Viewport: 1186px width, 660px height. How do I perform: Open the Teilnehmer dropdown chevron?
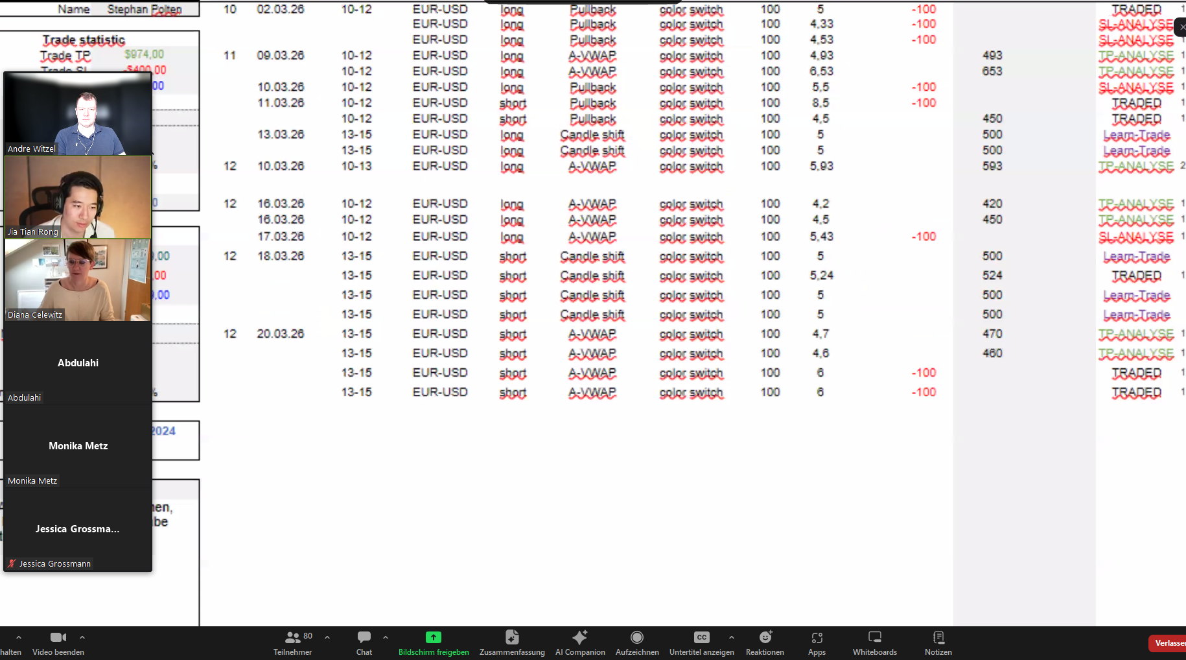(x=327, y=637)
